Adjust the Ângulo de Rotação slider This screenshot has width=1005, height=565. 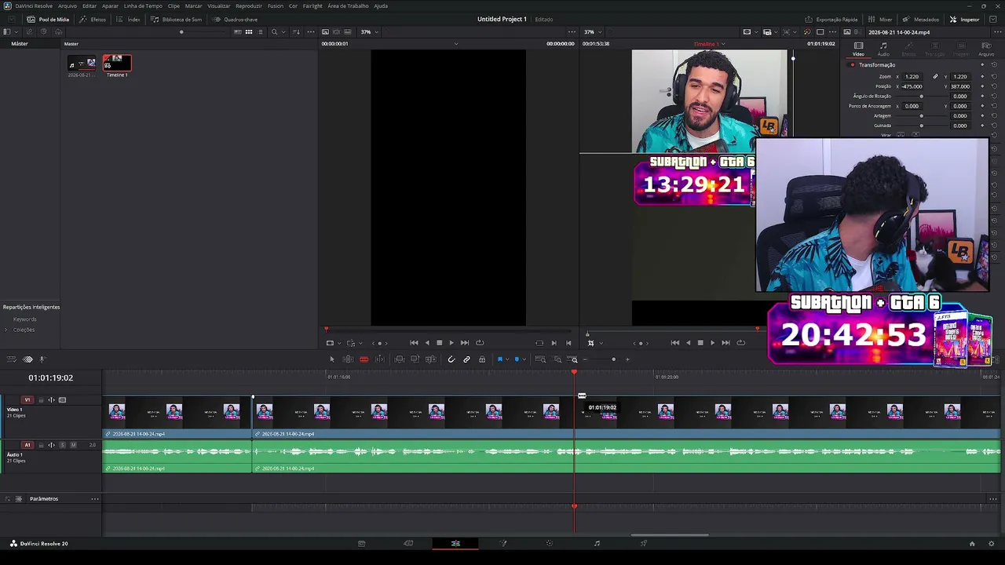(921, 97)
